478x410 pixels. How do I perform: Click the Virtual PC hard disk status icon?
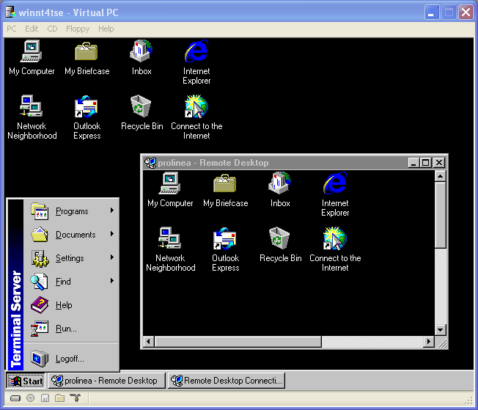click(x=15, y=398)
